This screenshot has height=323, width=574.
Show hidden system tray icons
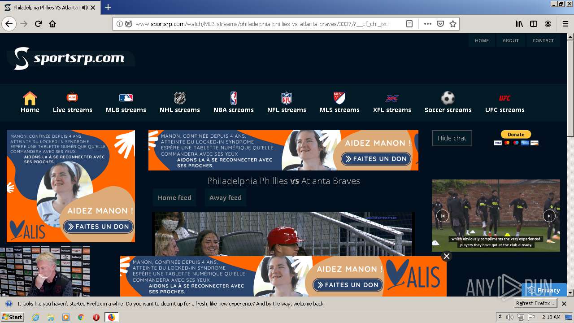[x=500, y=317]
